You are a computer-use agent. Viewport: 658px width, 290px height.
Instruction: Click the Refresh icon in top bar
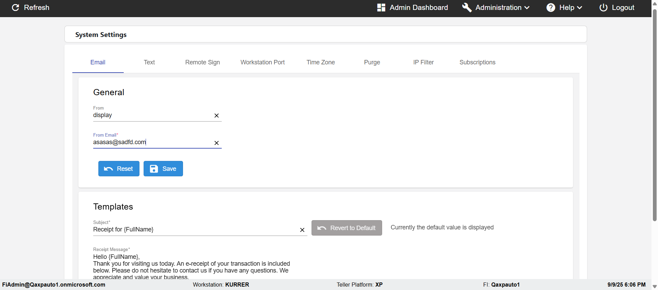coord(15,8)
